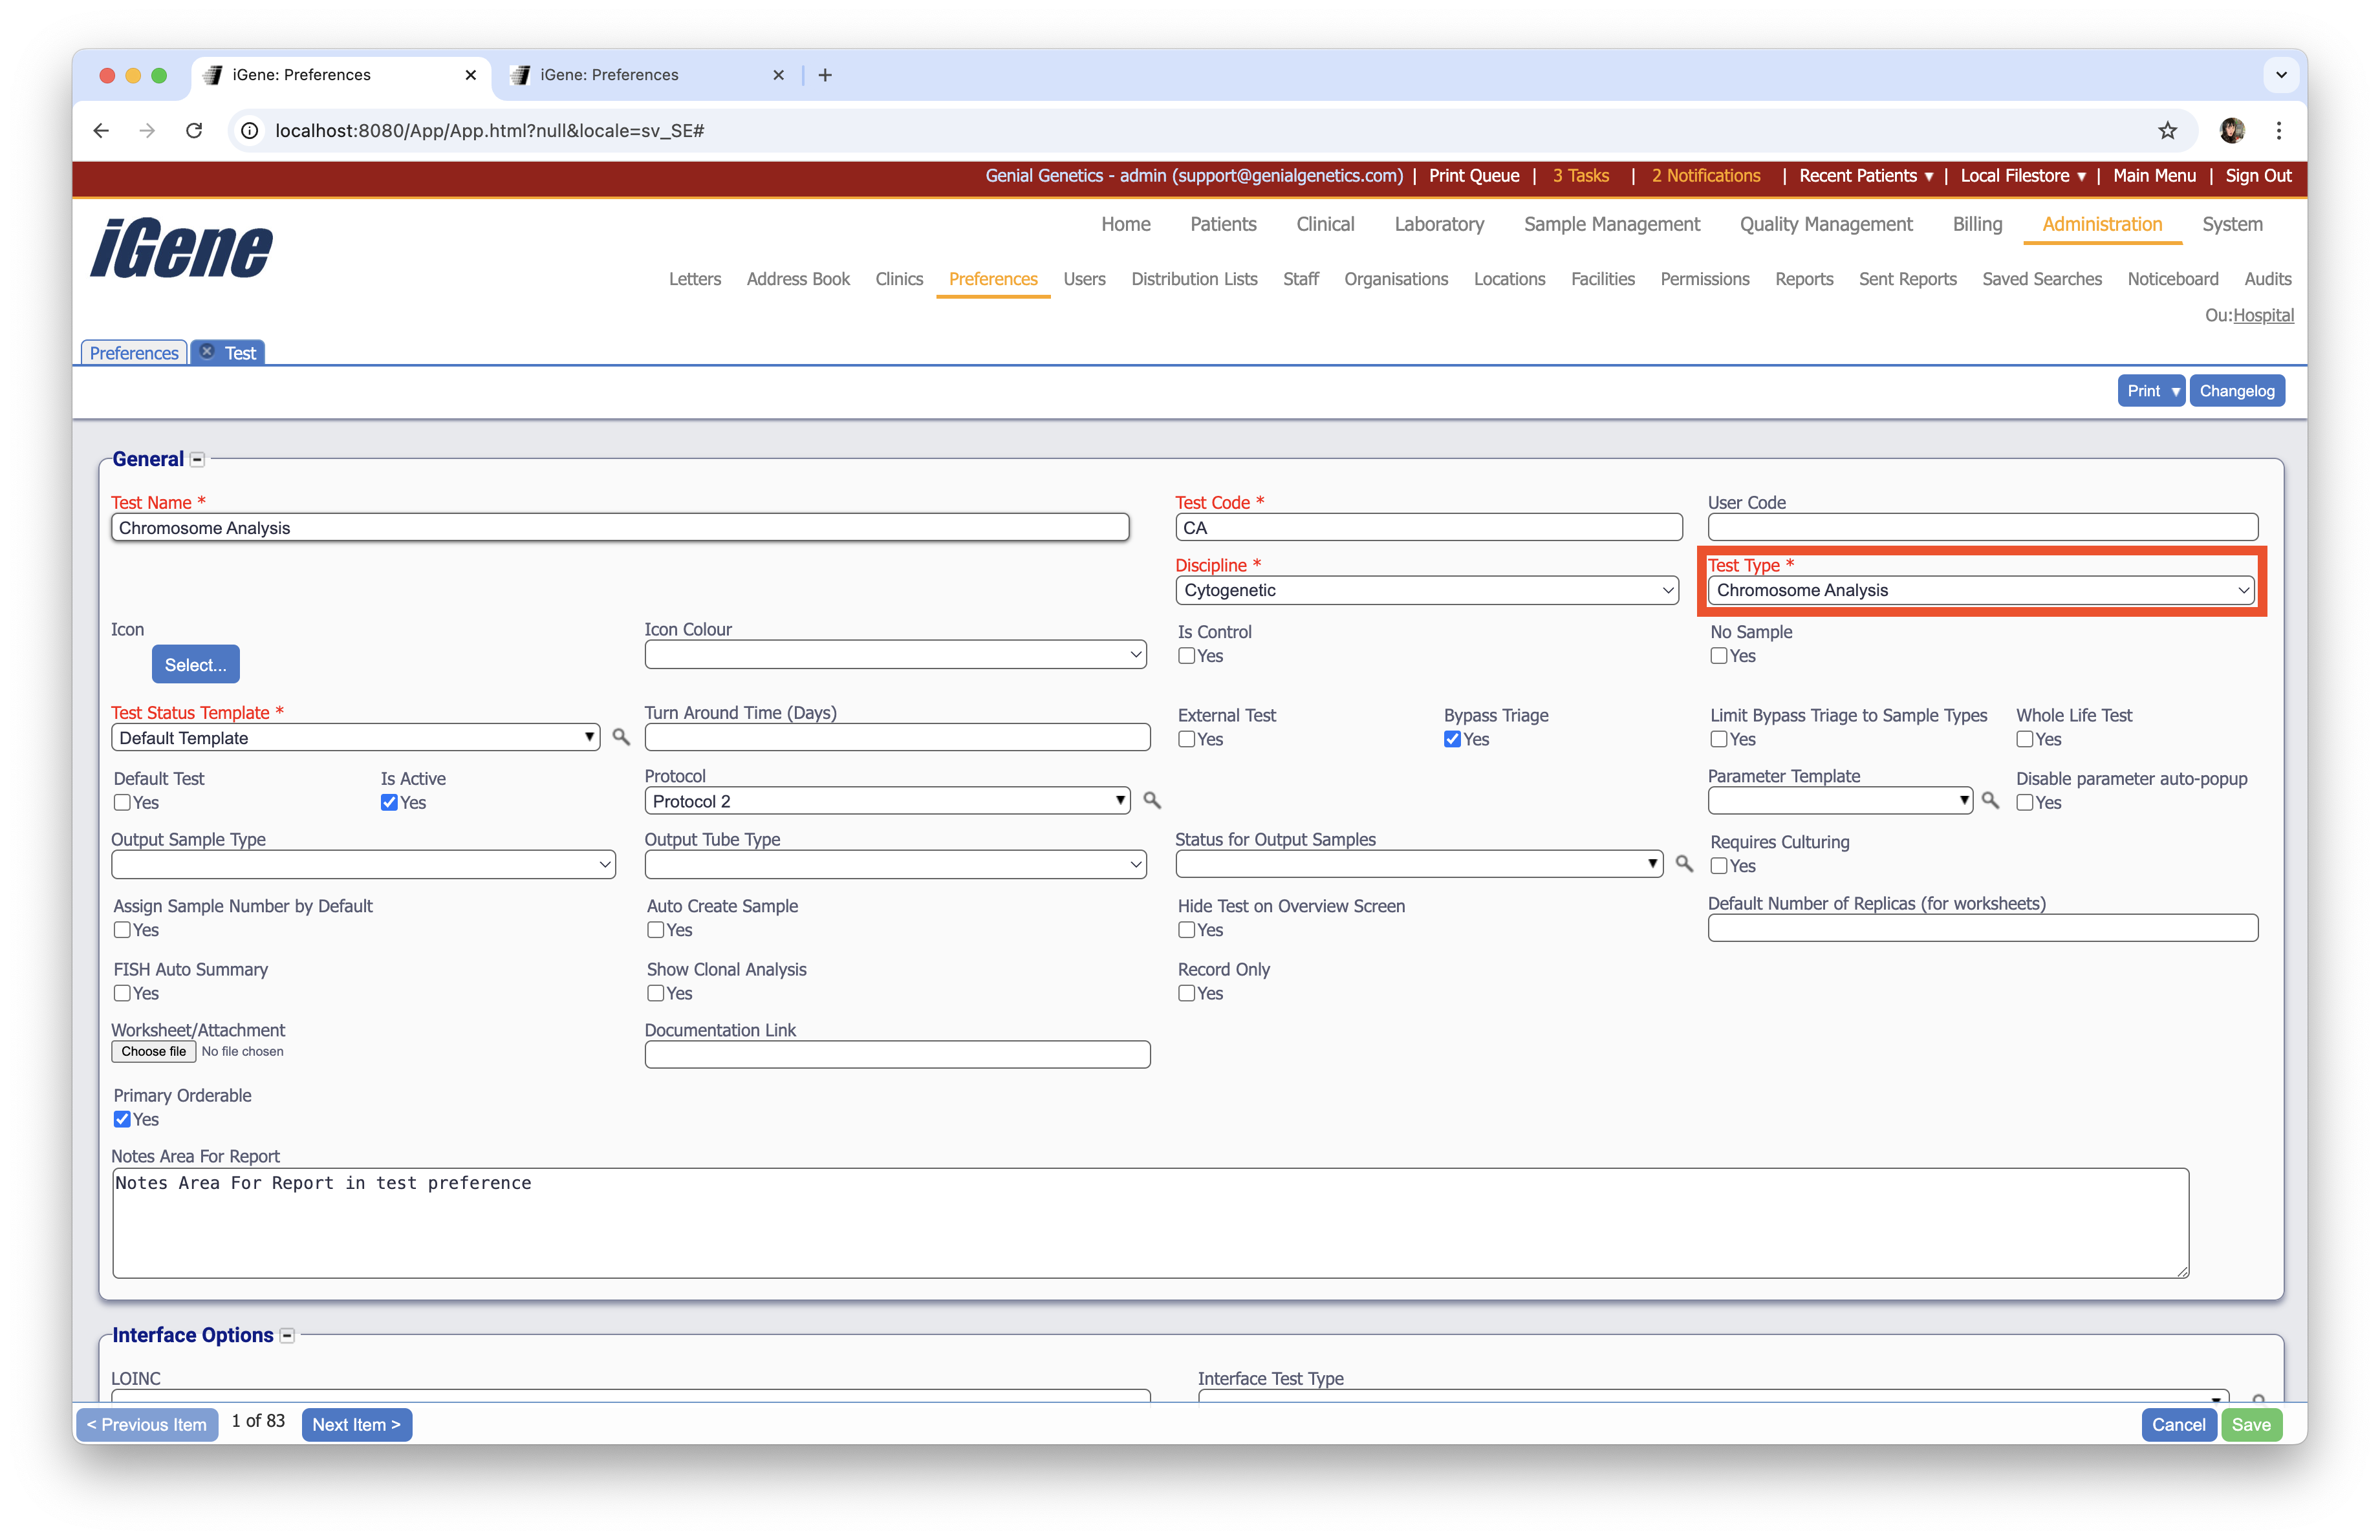Open the Discipline dropdown

coord(1427,590)
